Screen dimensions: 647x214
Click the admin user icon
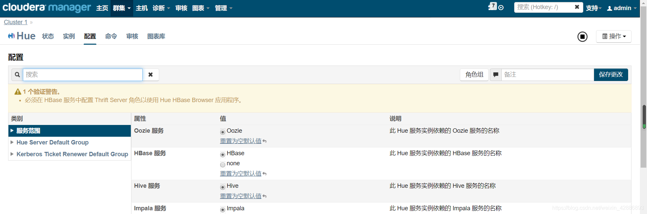pyautogui.click(x=610, y=8)
